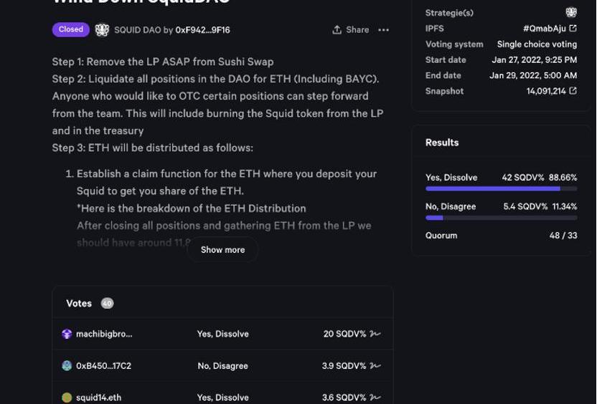
Task: Click machibigbro vote signature icon
Action: [x=375, y=334]
